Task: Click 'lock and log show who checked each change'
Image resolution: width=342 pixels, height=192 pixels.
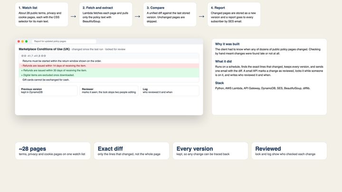Action: point(285,154)
